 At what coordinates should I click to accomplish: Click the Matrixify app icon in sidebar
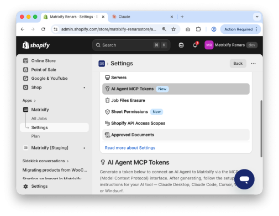25,110
